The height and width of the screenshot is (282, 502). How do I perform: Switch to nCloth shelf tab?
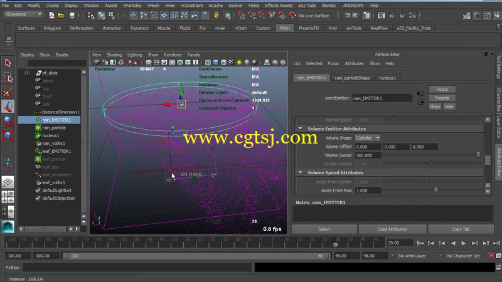click(240, 28)
